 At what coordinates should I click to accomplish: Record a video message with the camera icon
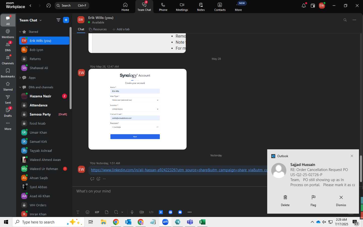click(142, 212)
